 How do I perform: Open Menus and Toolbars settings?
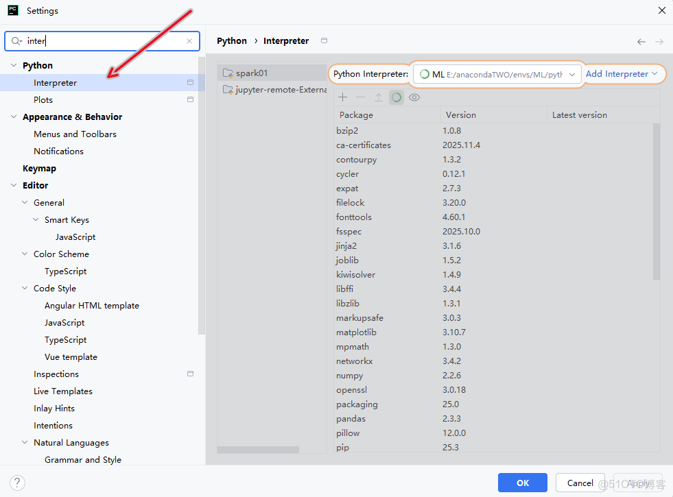(75, 134)
